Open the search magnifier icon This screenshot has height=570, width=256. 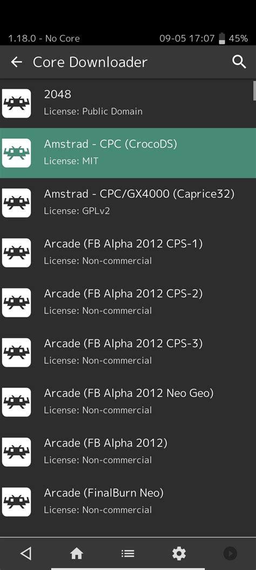pos(239,62)
